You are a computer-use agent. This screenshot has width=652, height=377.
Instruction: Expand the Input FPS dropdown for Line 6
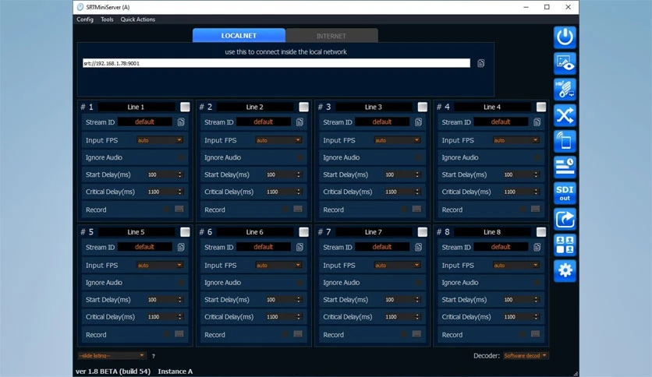pos(278,266)
